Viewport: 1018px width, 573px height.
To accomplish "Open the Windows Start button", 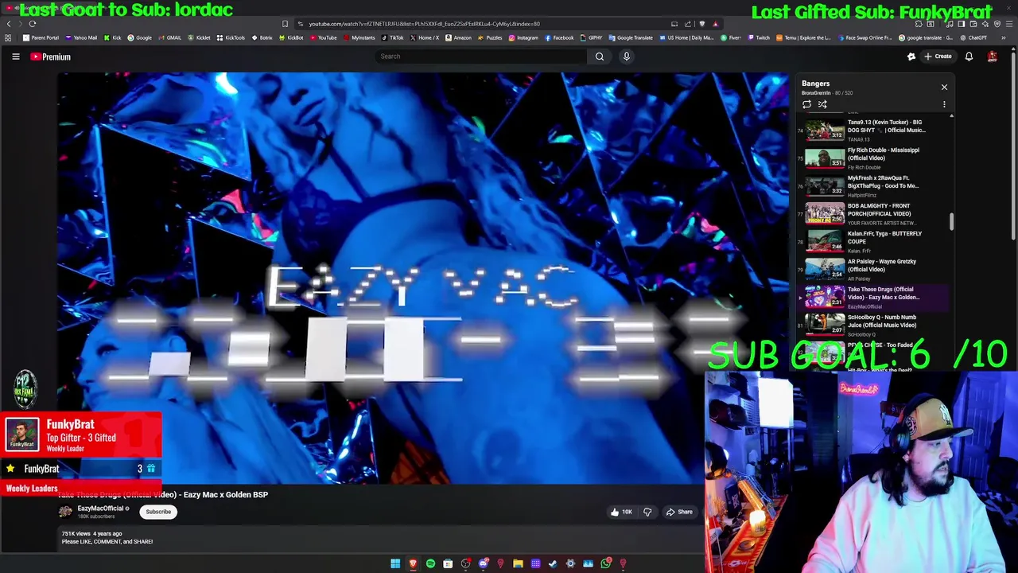I will pyautogui.click(x=395, y=563).
